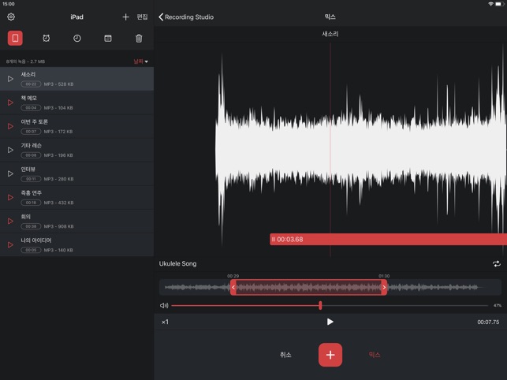
Task: Tap the red plus add button
Action: click(330, 355)
